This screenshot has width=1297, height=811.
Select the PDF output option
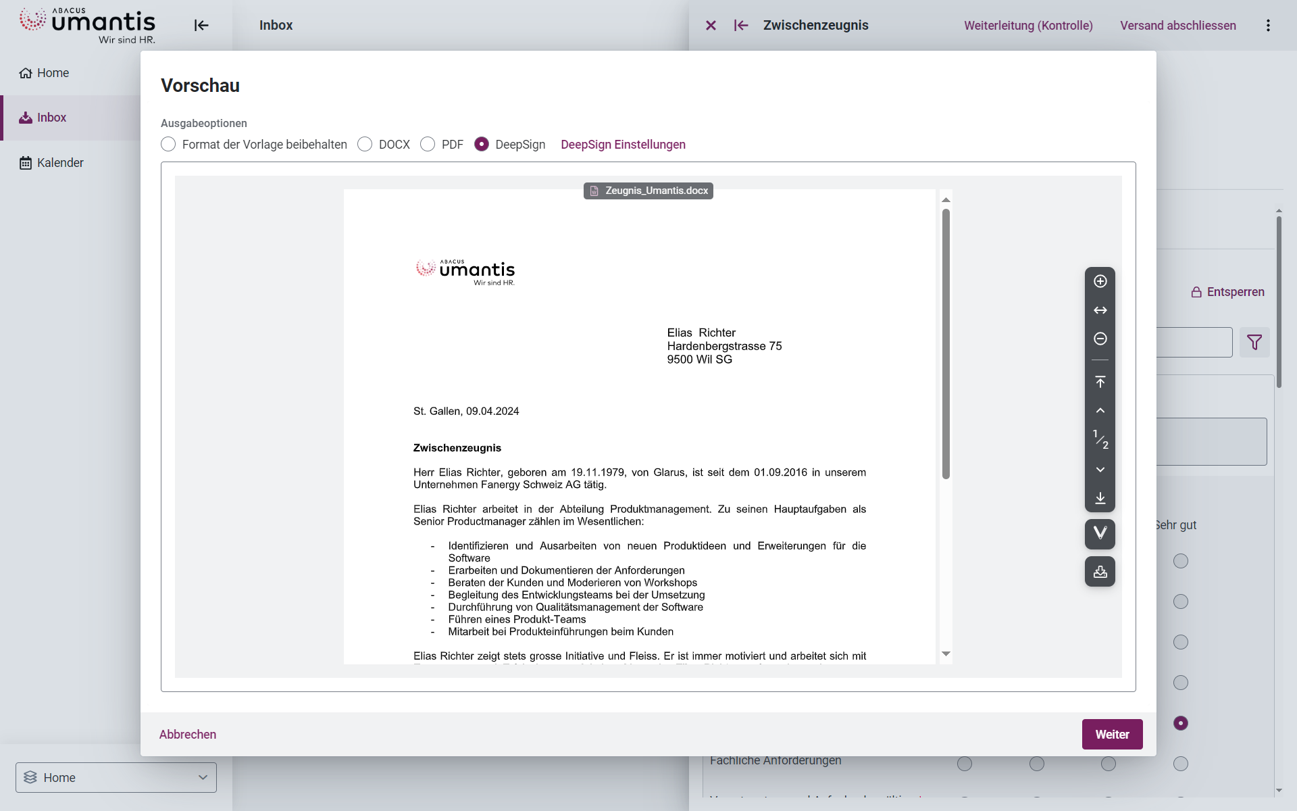pos(428,144)
